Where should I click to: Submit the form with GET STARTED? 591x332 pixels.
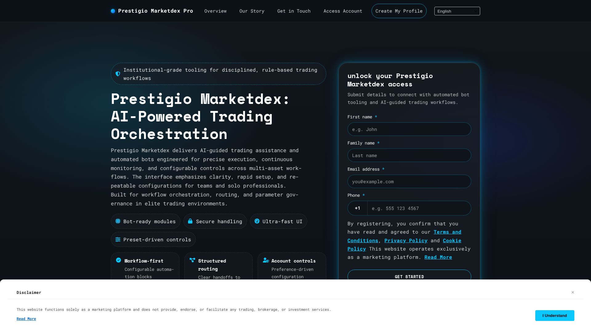(409, 277)
